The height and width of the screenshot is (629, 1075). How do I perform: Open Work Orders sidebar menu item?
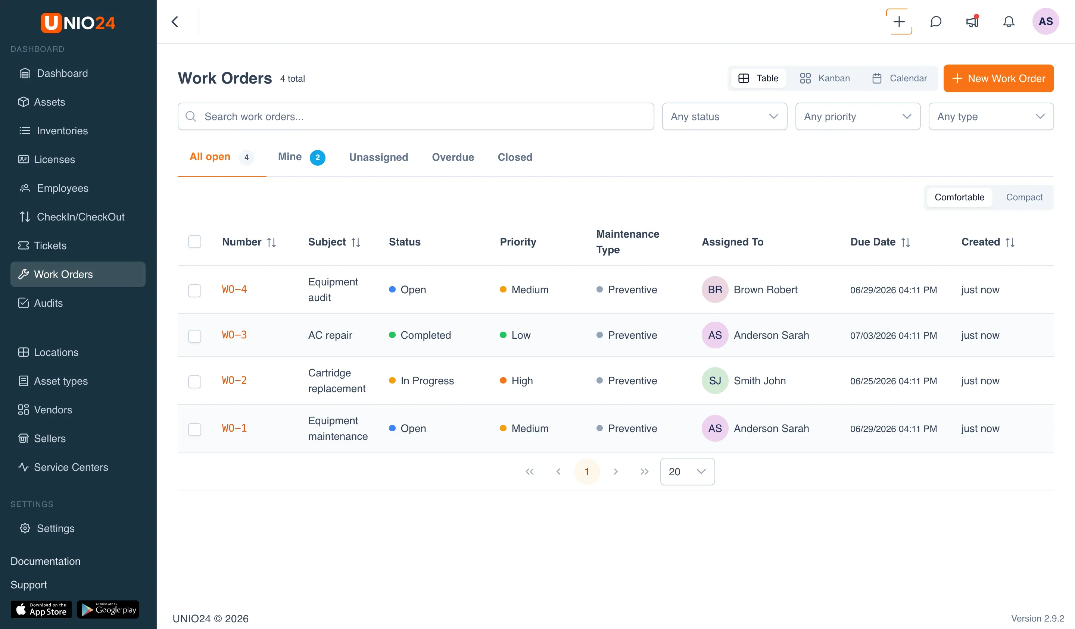point(78,274)
